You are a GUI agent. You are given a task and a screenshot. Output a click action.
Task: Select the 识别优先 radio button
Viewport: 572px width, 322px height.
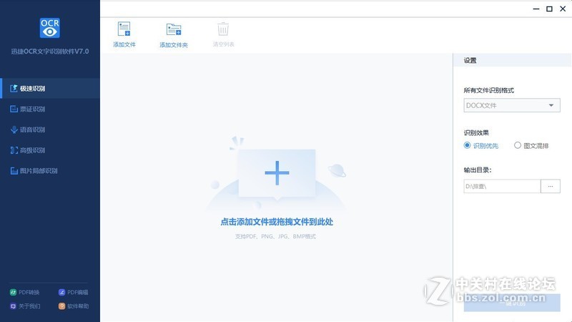point(467,145)
